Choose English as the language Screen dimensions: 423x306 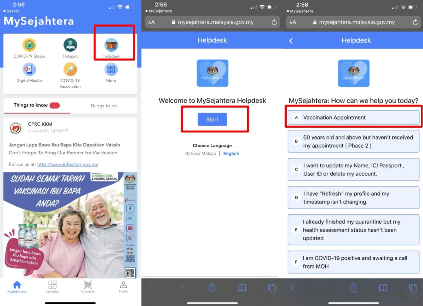point(231,154)
